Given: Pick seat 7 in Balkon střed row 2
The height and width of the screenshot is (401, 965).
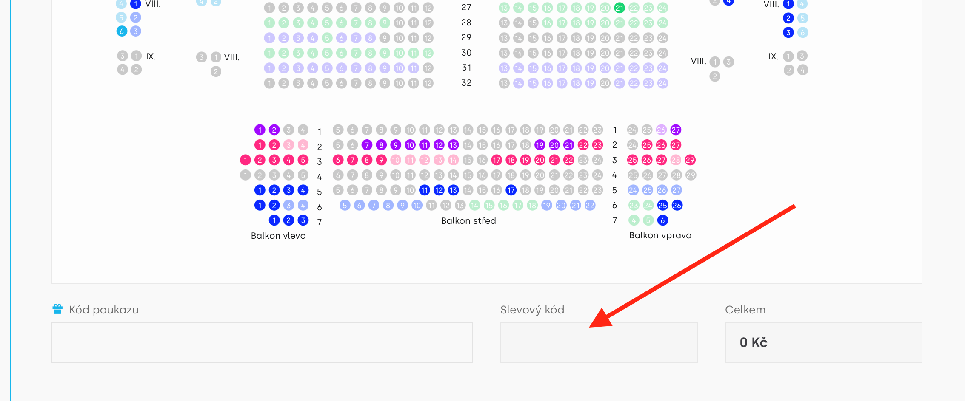Looking at the screenshot, I should click(367, 145).
